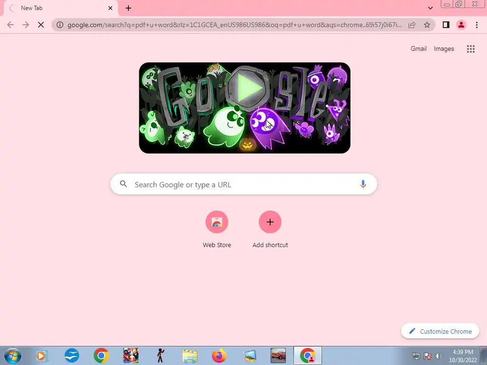View site information icon in address bar

(60, 25)
